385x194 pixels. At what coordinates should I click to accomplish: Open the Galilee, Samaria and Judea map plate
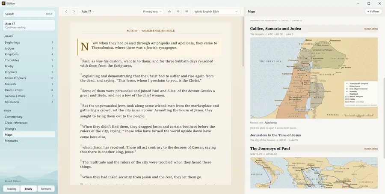pos(314,78)
